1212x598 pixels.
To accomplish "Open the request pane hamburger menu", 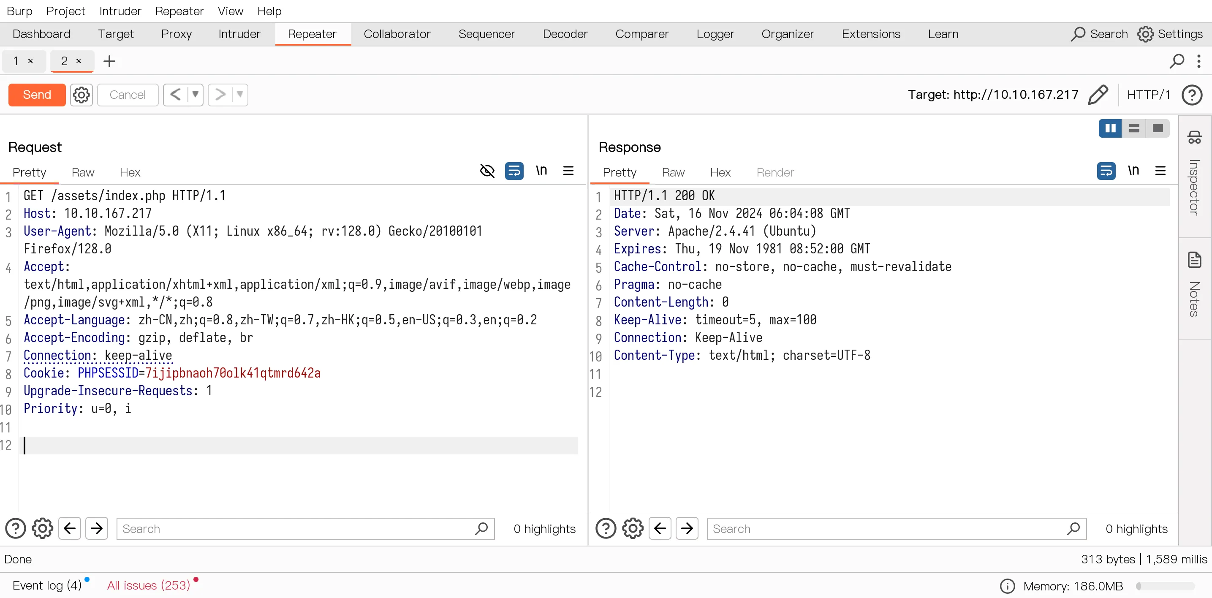I will (x=568, y=171).
